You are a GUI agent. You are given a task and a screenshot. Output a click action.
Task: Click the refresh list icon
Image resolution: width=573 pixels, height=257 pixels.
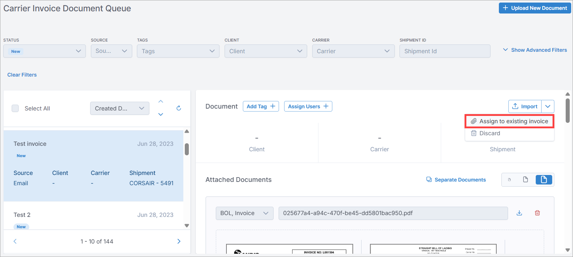tap(179, 108)
